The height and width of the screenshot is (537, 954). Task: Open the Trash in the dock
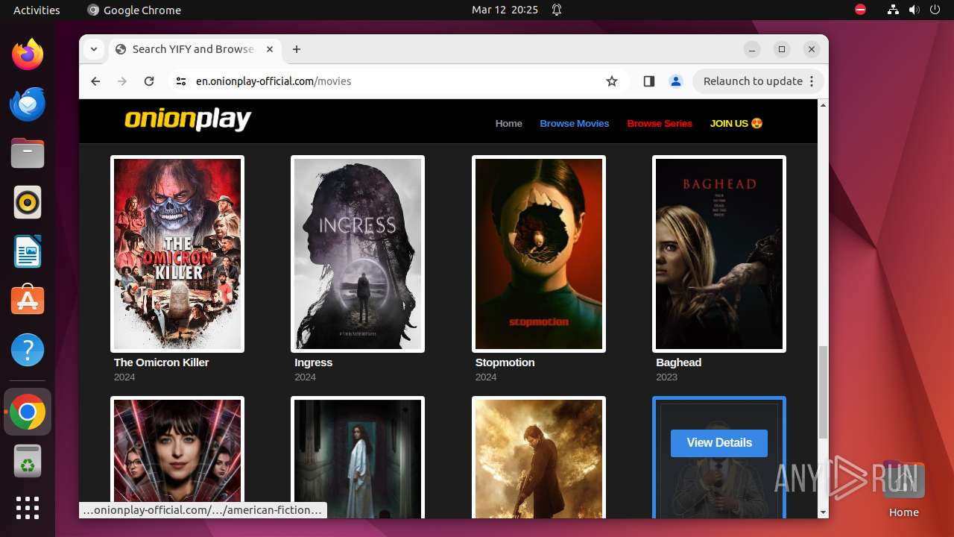coord(28,461)
